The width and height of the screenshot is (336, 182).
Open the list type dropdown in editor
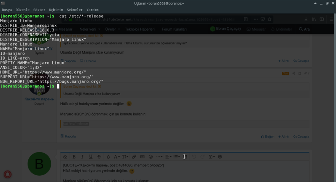pos(177,157)
